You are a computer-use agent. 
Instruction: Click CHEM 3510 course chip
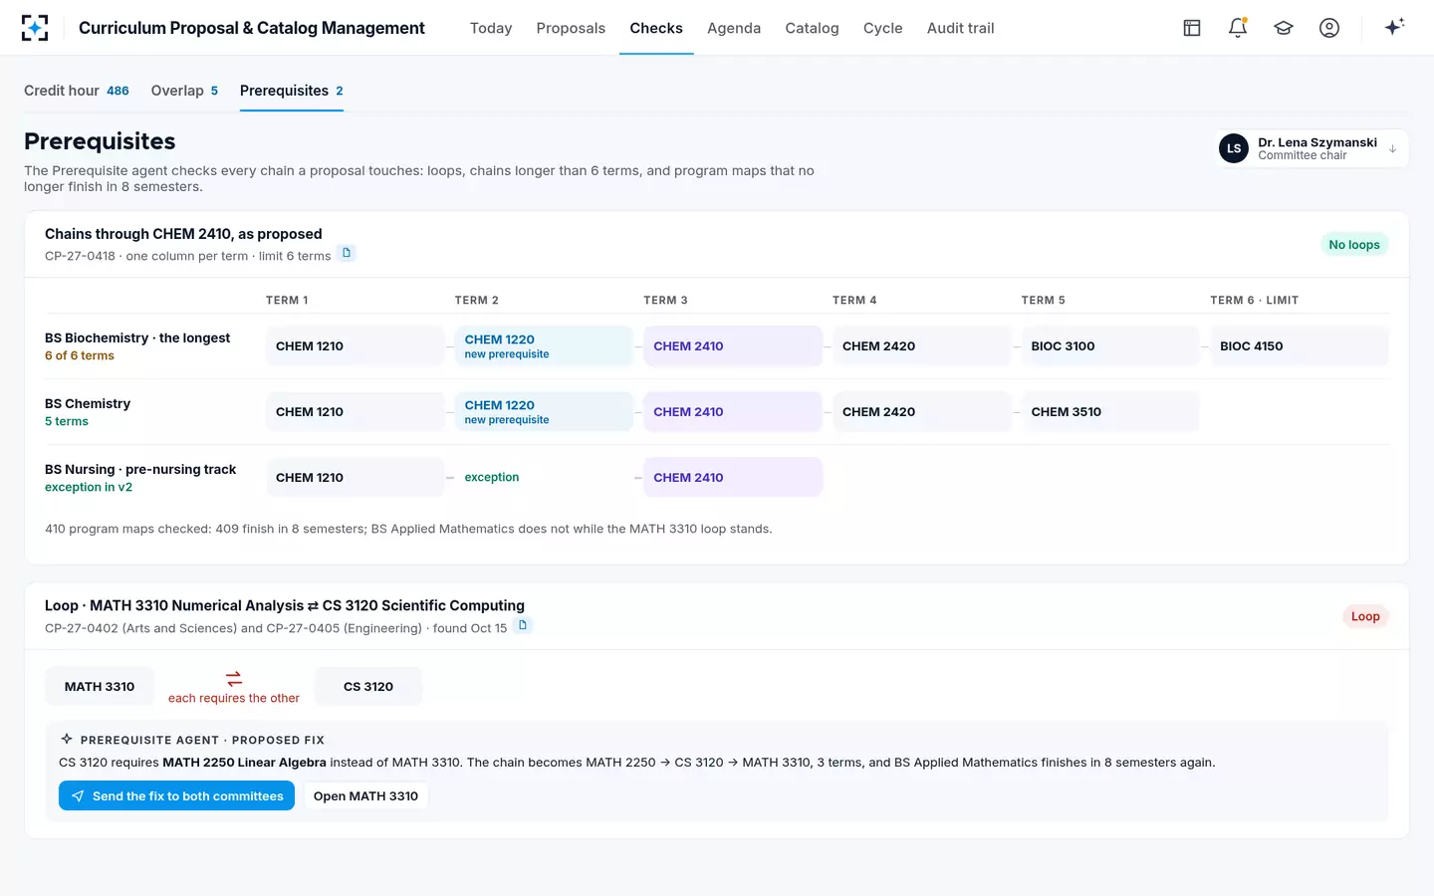1110,412
